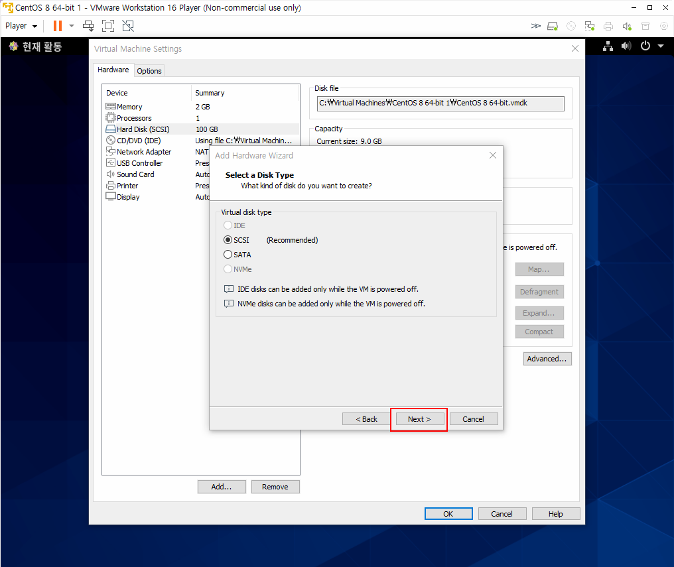The height and width of the screenshot is (567, 674).
Task: Select the Processors device row
Action: click(x=201, y=117)
